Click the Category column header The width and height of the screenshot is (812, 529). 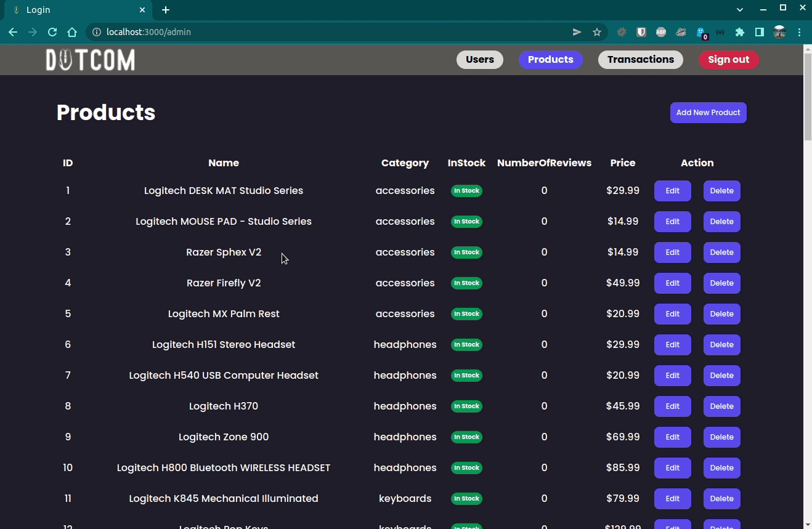[405, 163]
